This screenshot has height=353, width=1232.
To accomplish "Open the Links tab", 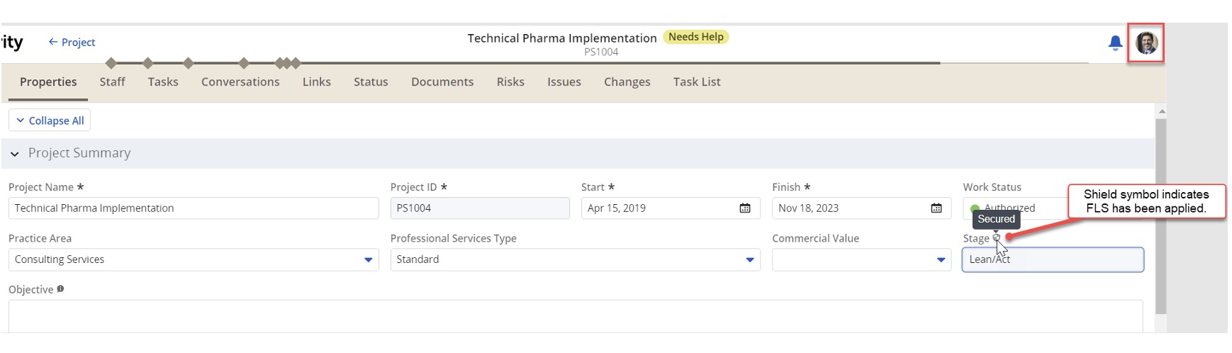I will [316, 82].
